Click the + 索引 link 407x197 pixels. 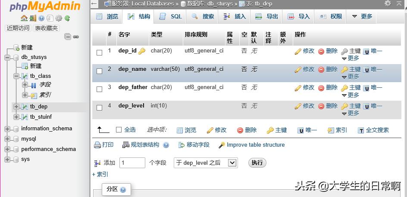(x=100, y=175)
